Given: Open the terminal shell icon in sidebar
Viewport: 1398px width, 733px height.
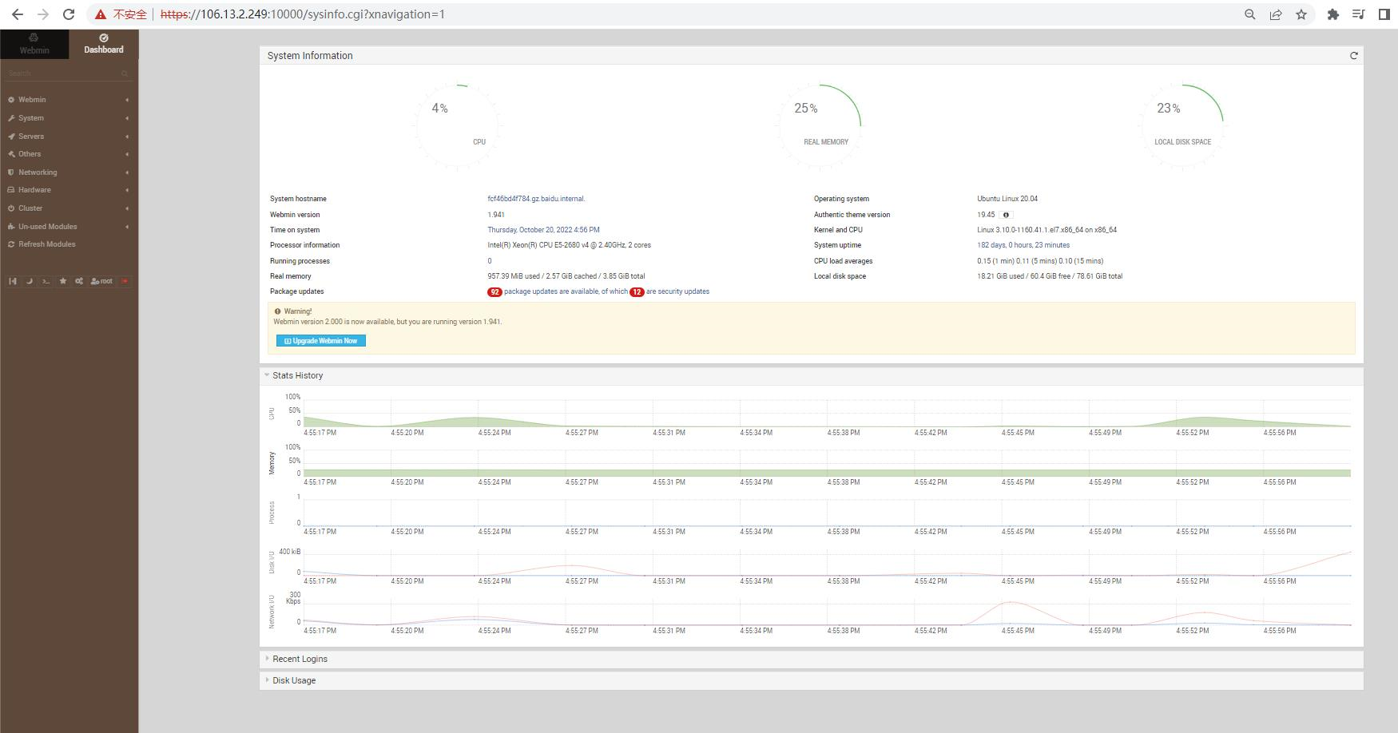Looking at the screenshot, I should click(x=46, y=281).
